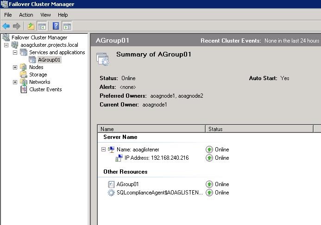Screen dimensions: 321x225
Task: Click the Forward arrow toolbar icon
Action: pyautogui.click(x=17, y=26)
